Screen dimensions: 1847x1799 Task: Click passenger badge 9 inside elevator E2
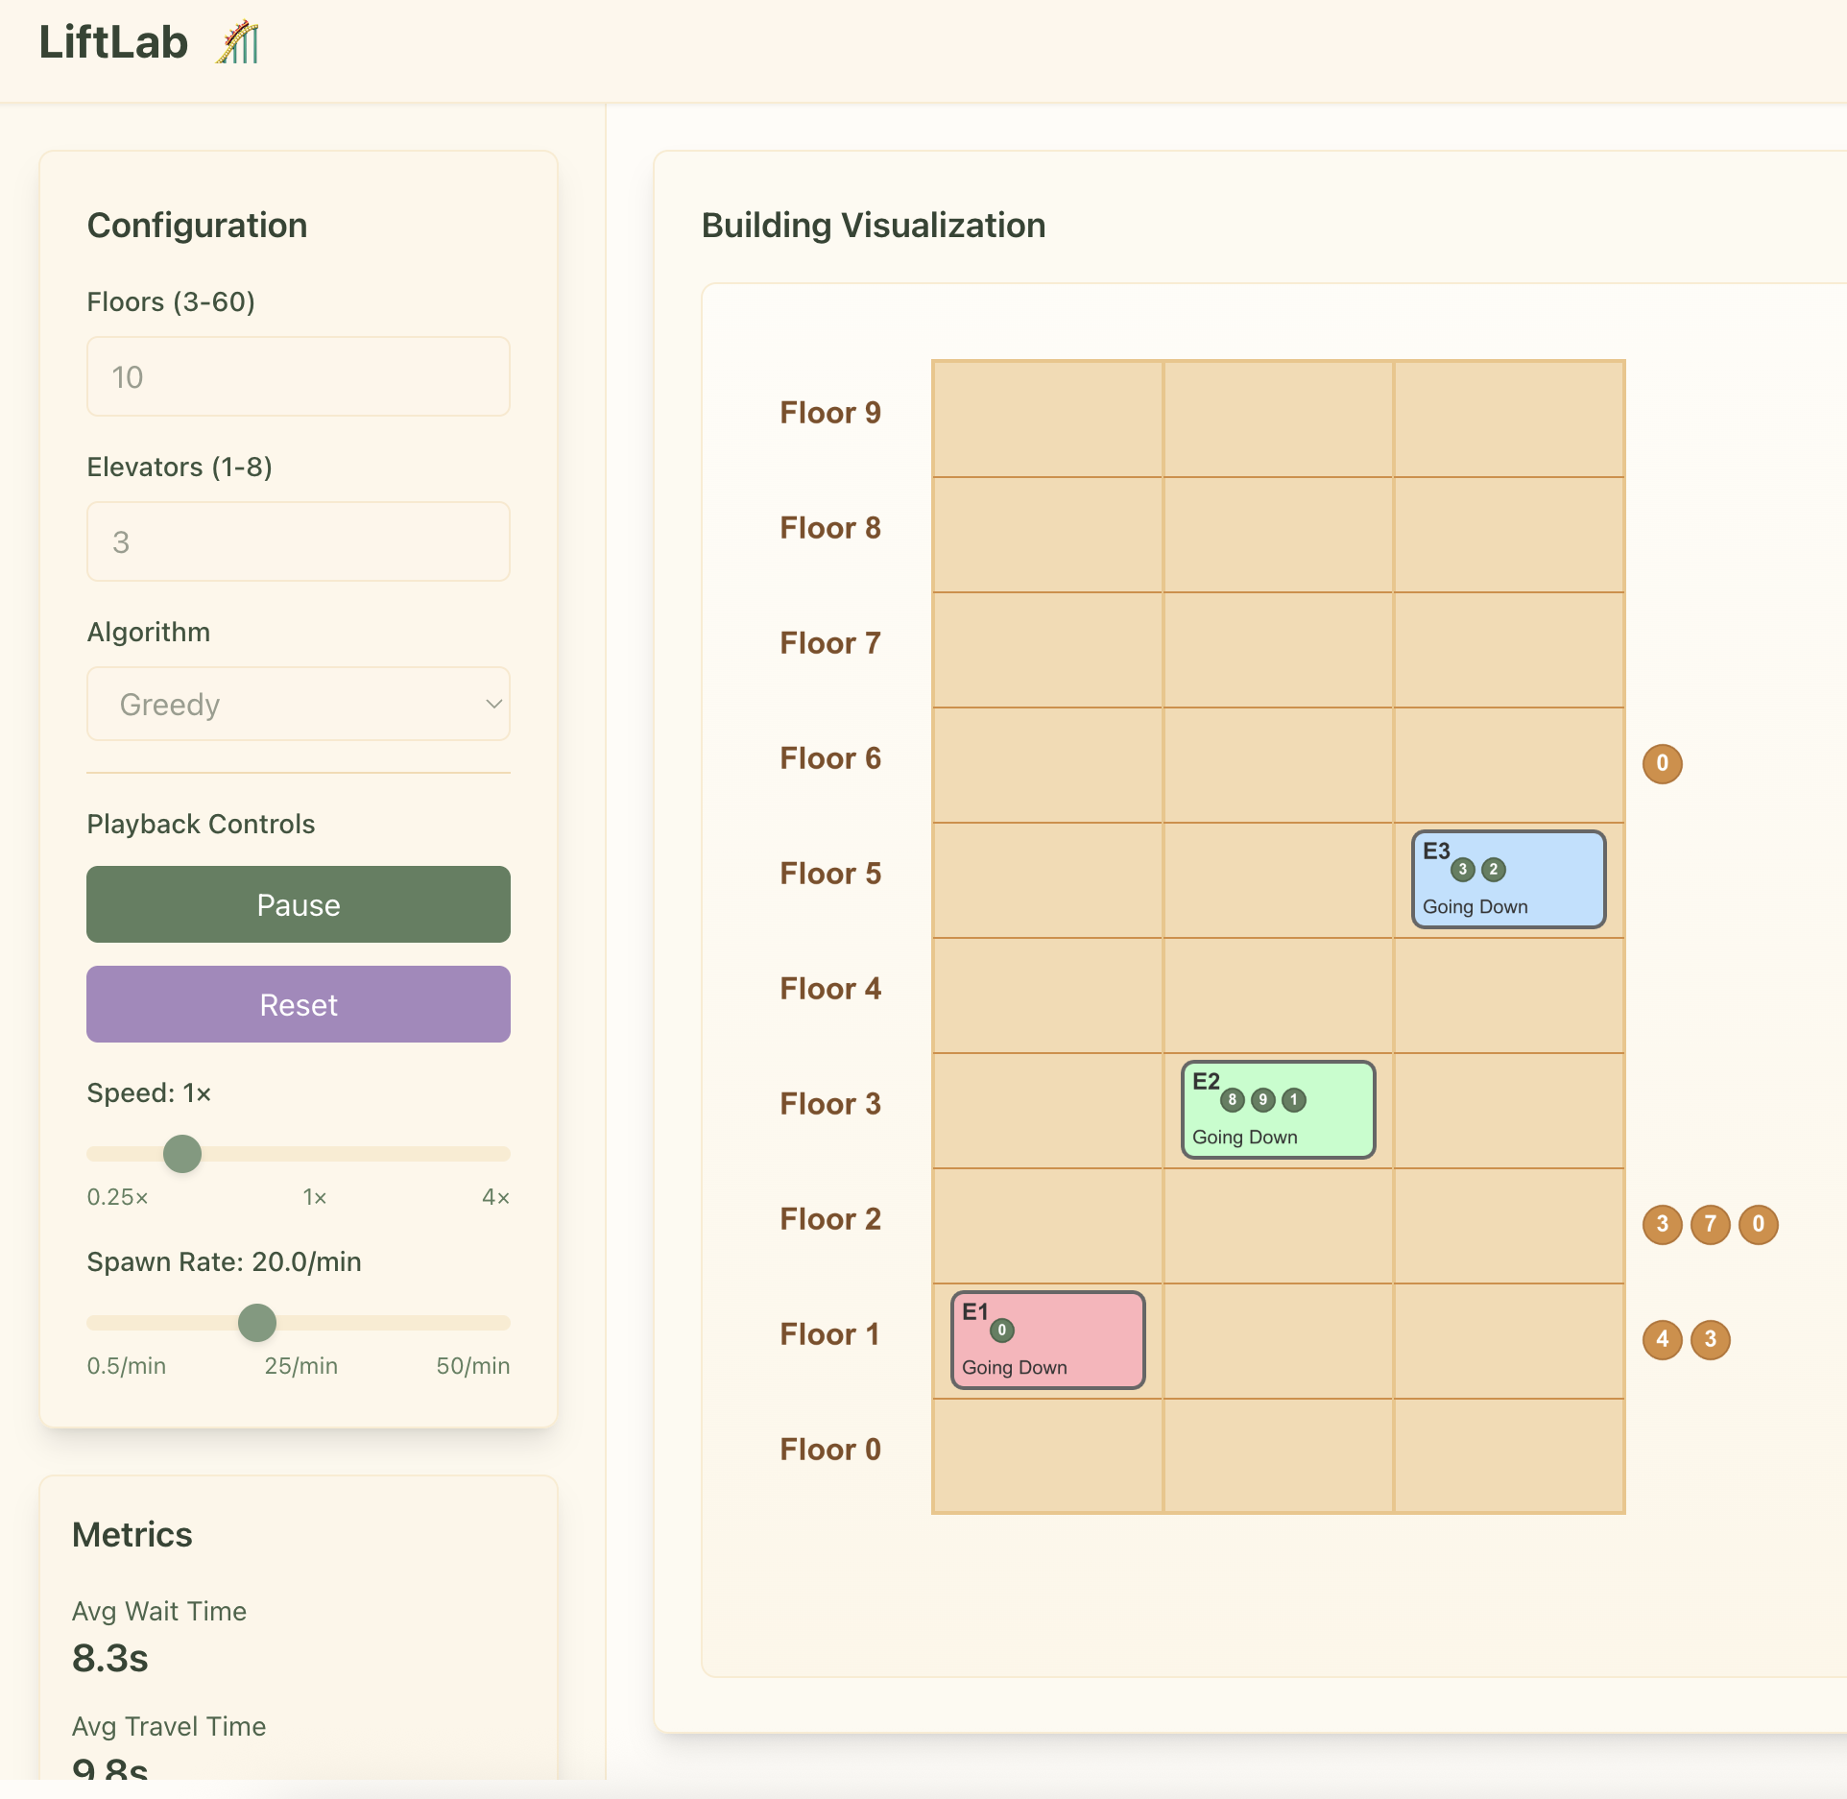point(1262,1100)
